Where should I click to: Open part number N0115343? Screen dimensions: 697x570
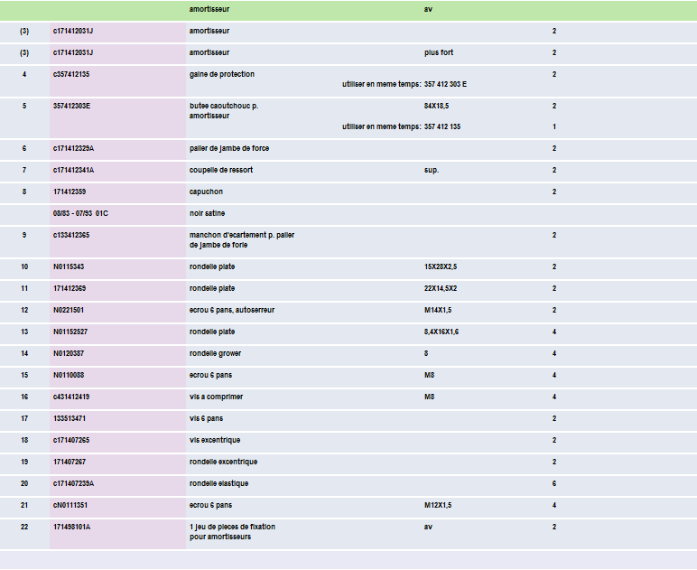pyautogui.click(x=69, y=266)
